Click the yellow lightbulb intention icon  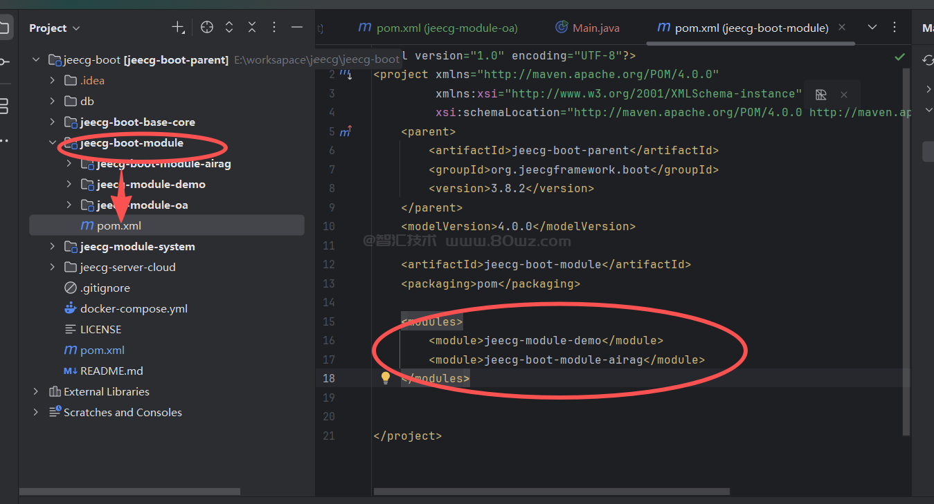point(386,377)
